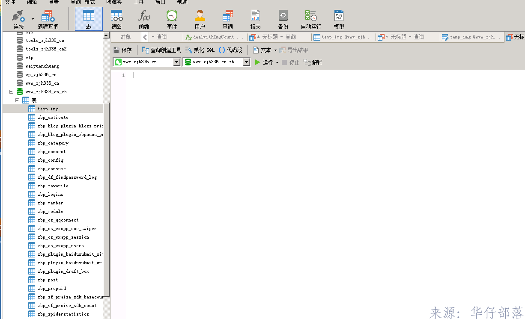Select the www_zjh336_cn database
Screen dimensions: 525x319
coord(42,83)
